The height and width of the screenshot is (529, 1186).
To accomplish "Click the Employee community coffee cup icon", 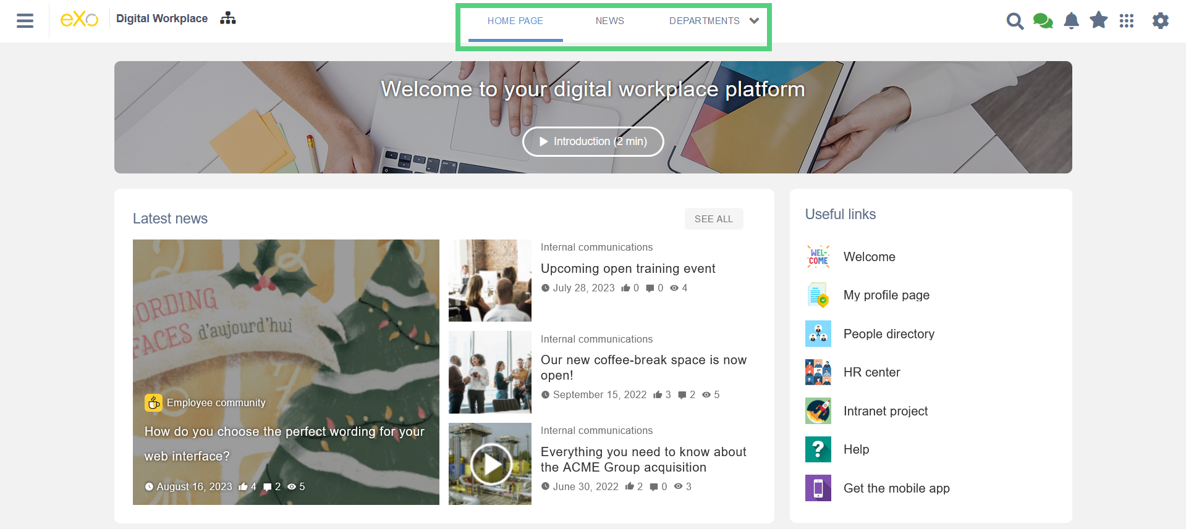I will (153, 402).
